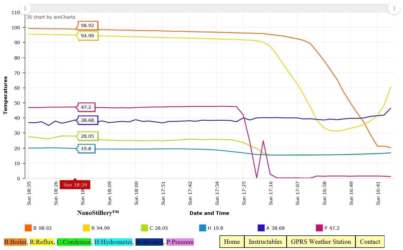Click the chart scrollbar track

(x=209, y=8)
